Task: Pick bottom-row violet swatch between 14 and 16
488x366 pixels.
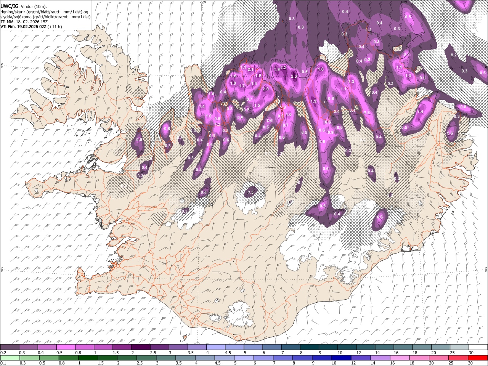Action: (380, 358)
